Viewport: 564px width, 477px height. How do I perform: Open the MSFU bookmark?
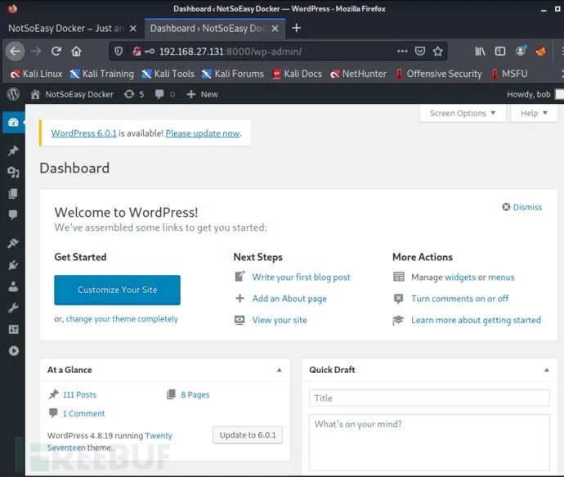click(509, 74)
